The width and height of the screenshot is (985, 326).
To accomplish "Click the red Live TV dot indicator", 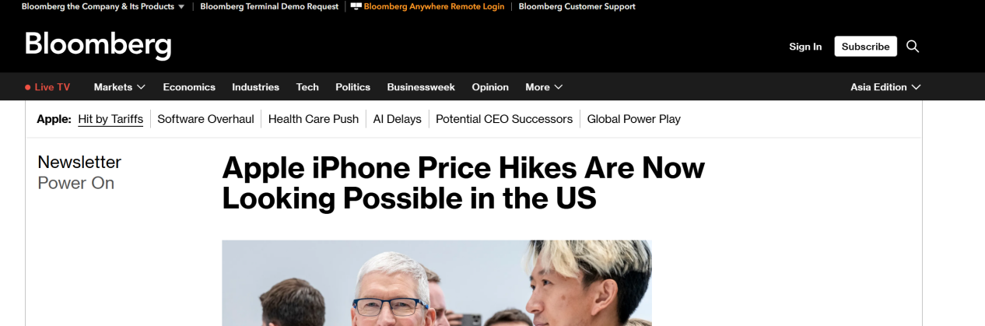I will [x=28, y=87].
